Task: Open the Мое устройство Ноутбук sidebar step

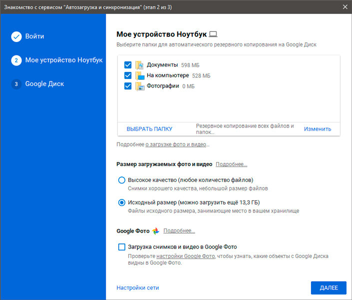Action: click(64, 60)
